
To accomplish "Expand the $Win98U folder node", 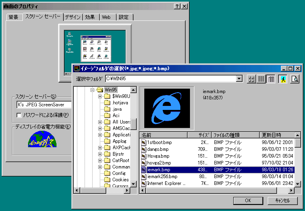I will [x=100, y=96].
